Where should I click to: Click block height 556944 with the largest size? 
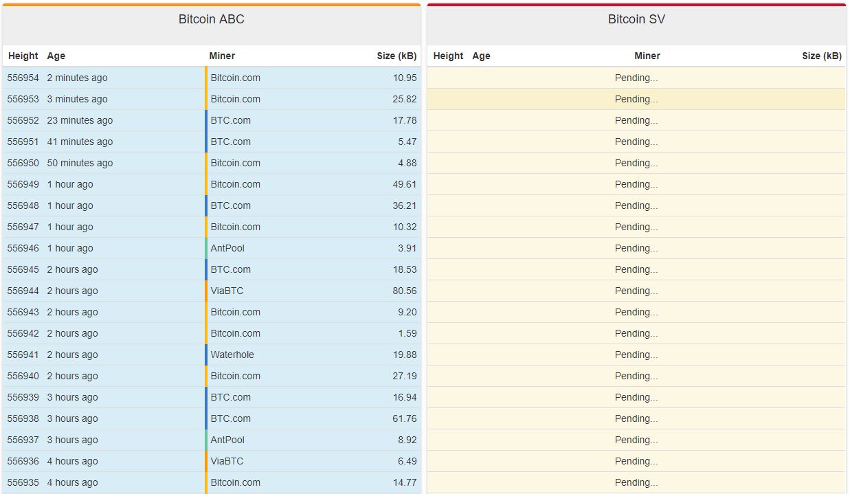23,291
